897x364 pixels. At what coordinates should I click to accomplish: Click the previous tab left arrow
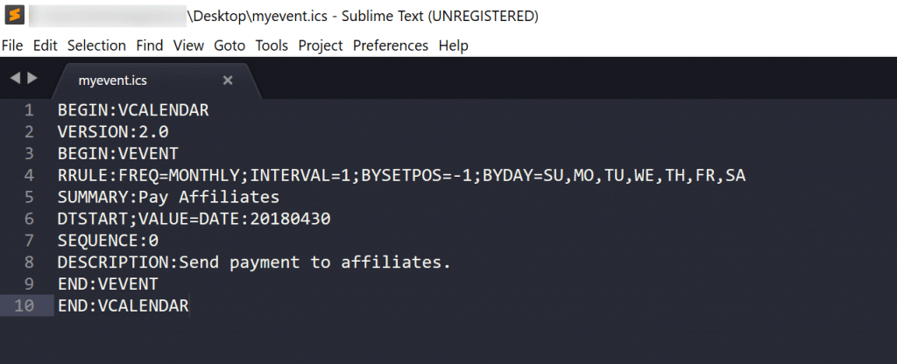coord(15,79)
